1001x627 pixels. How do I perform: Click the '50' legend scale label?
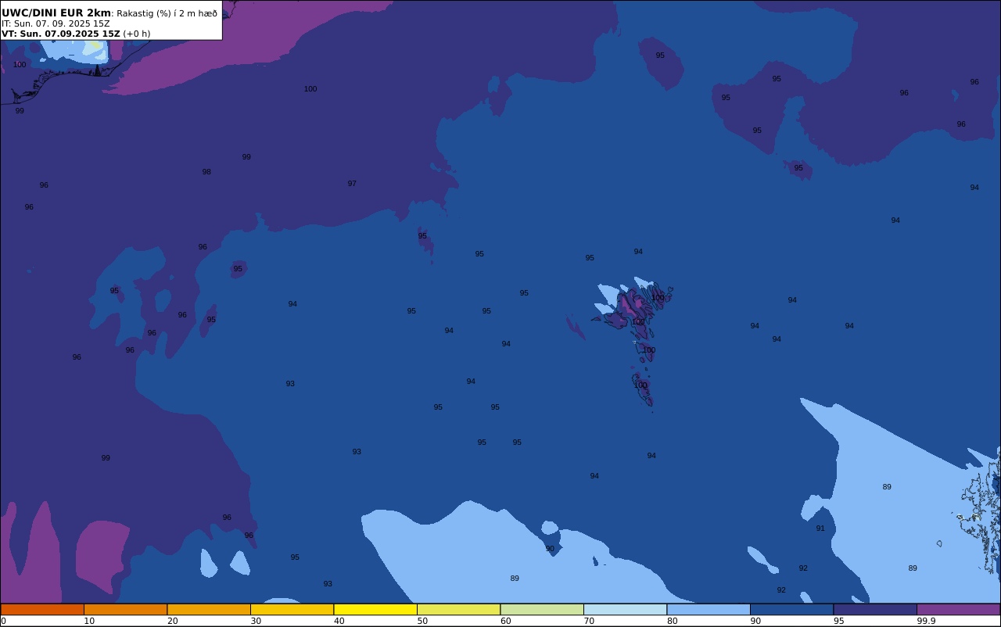(x=422, y=621)
